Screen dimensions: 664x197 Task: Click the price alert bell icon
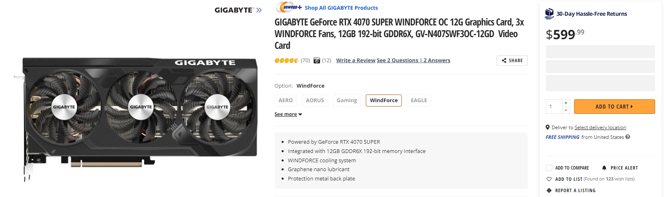pos(604,168)
